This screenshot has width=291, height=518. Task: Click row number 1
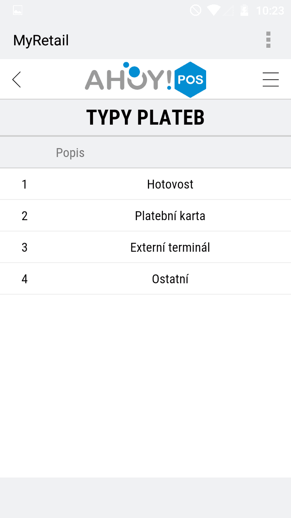coord(25,185)
